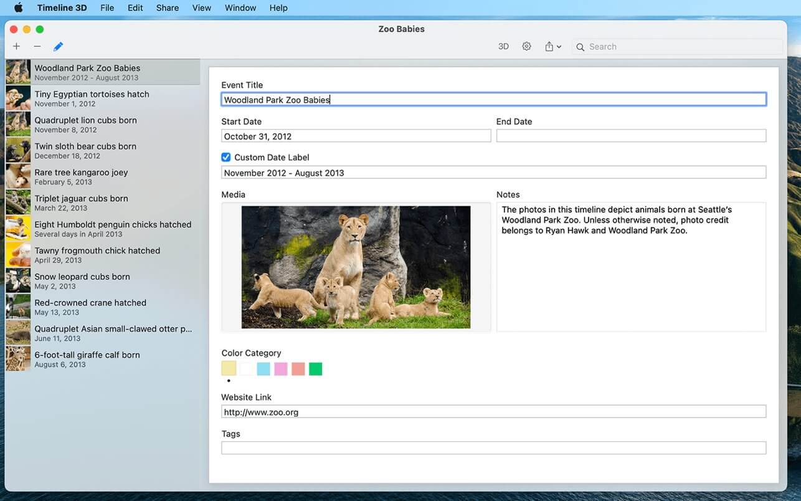Choose the pink color category swatch

281,369
